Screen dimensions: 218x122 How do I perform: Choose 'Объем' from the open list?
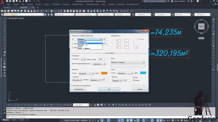(90, 47)
